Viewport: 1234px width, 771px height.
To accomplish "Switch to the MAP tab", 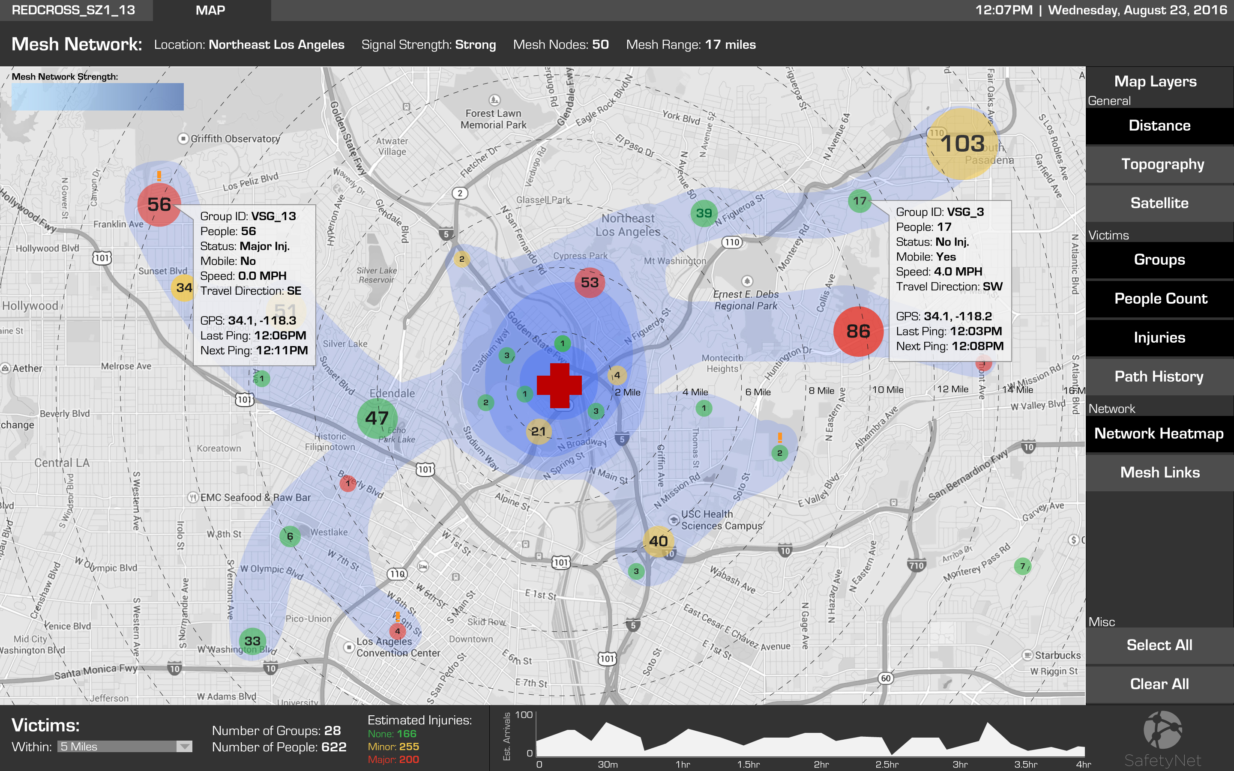I will tap(211, 10).
